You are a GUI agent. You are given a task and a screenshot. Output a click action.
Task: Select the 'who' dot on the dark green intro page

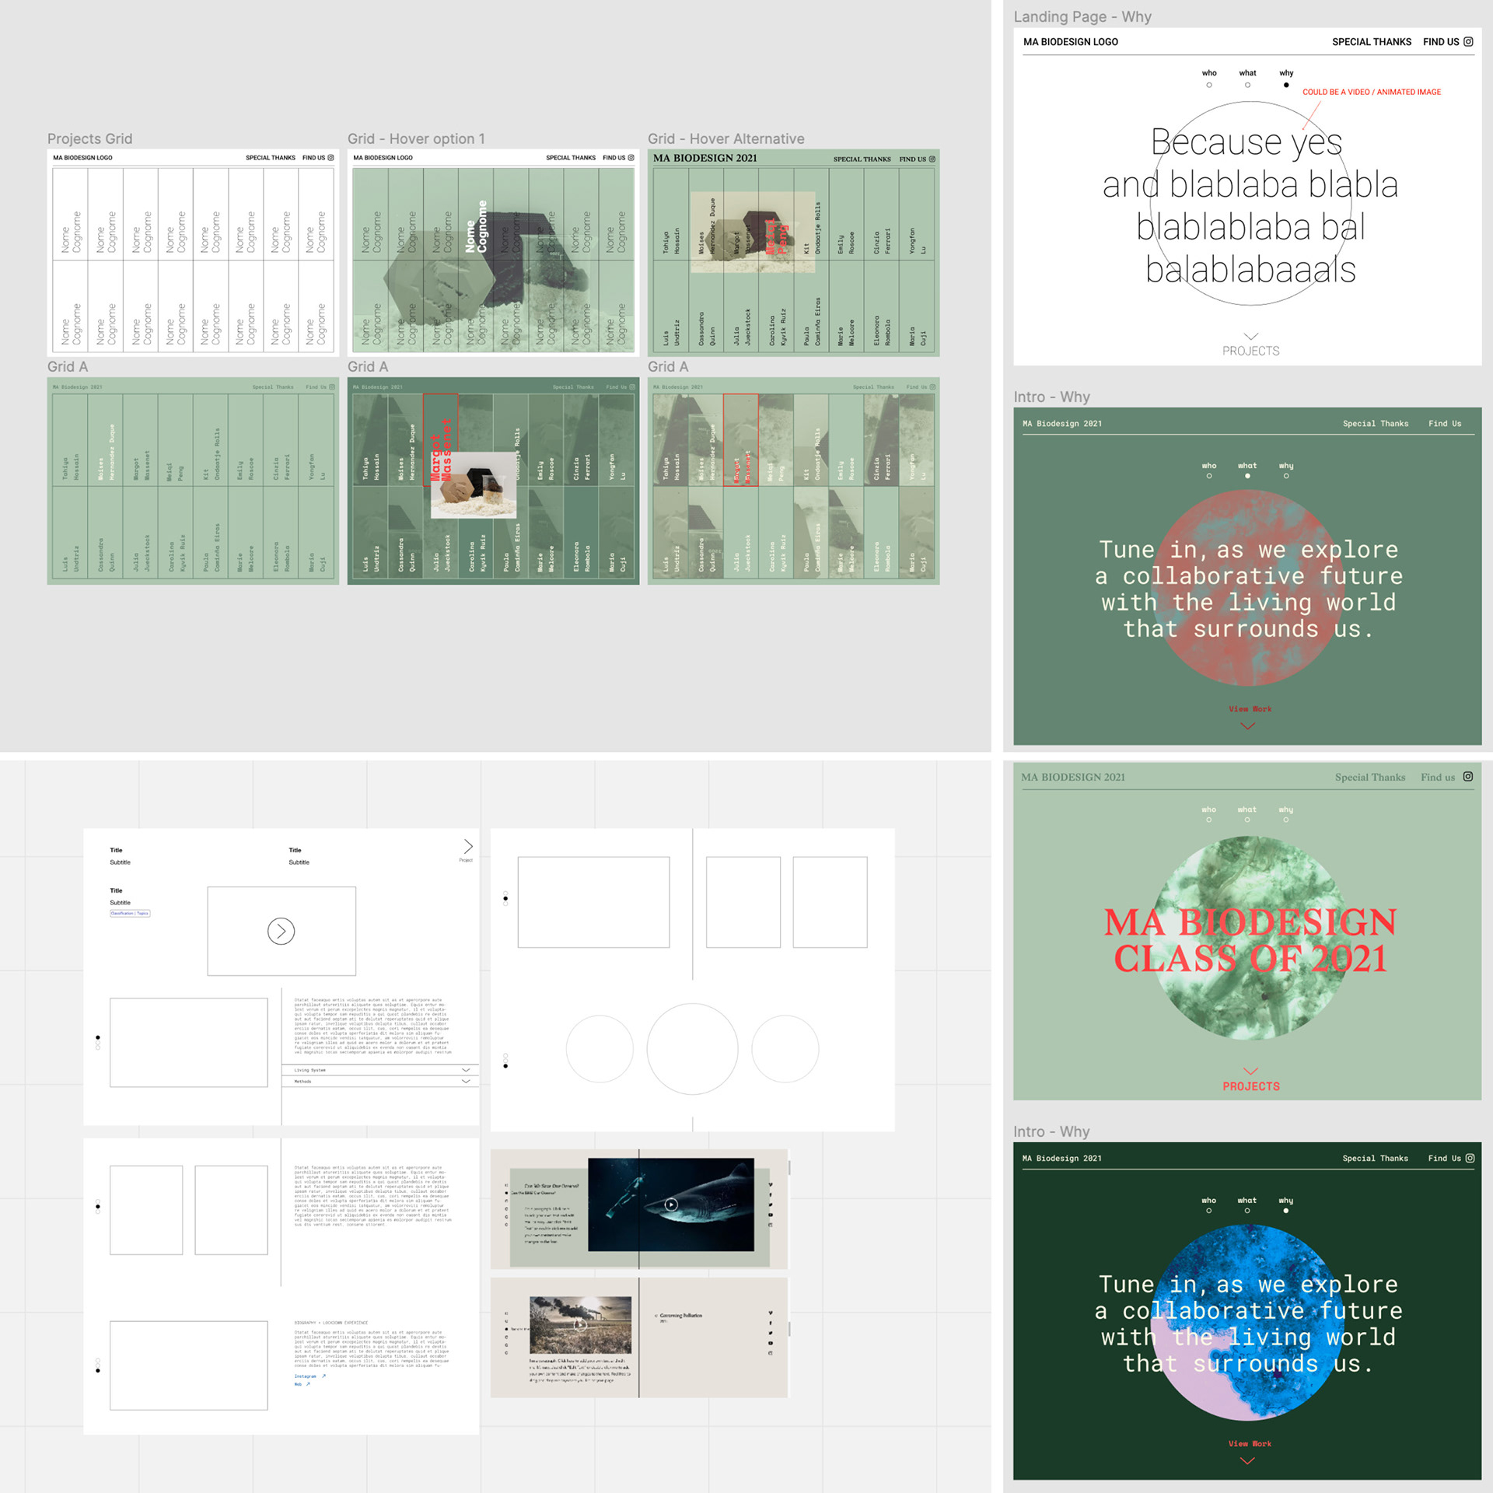click(x=1208, y=1211)
